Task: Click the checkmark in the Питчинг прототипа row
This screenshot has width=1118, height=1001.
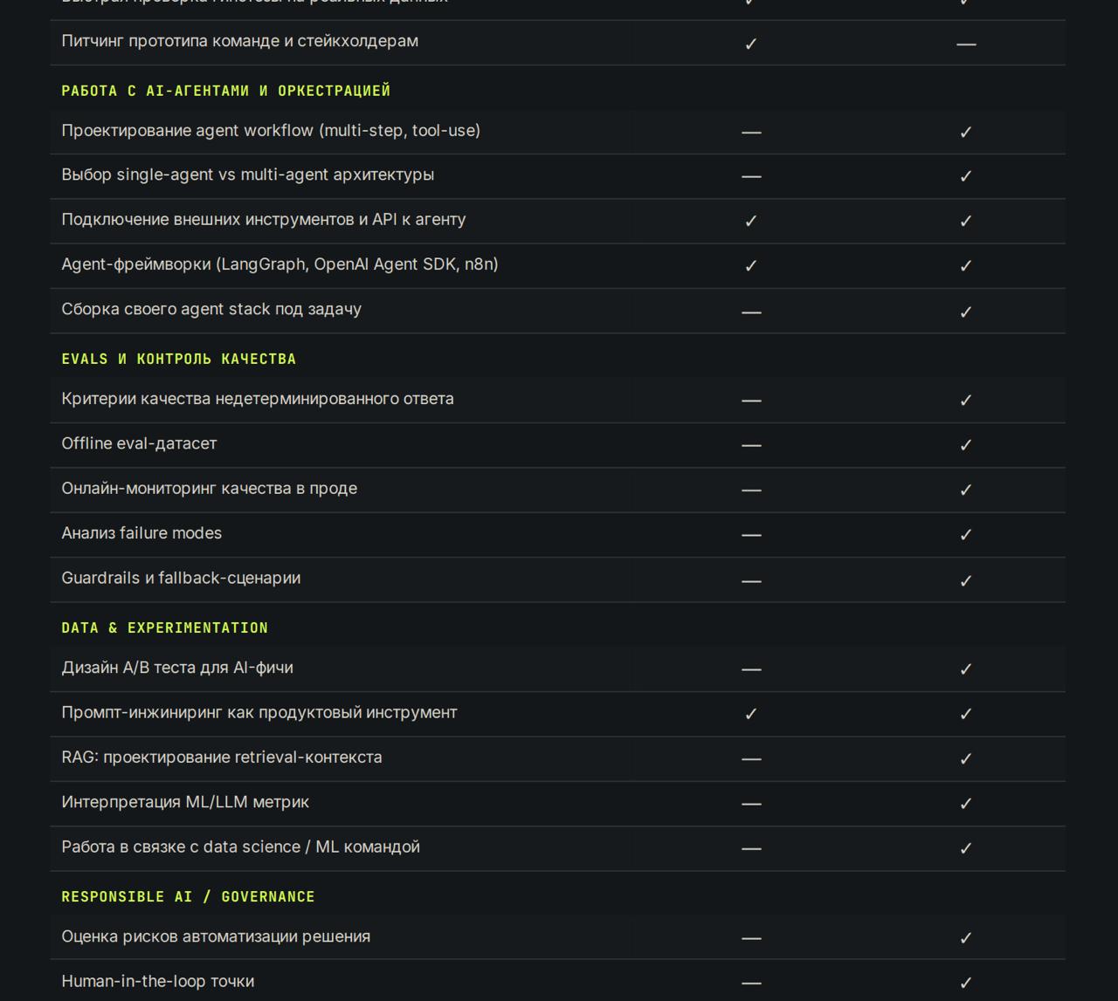Action: 751,44
